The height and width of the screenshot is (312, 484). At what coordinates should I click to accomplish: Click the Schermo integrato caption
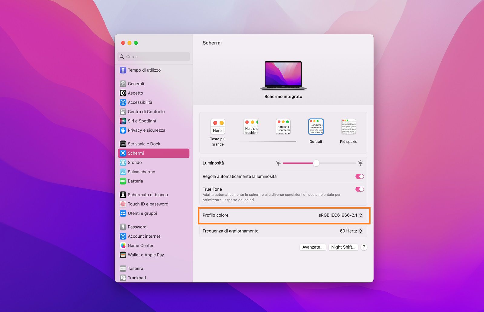click(x=283, y=97)
